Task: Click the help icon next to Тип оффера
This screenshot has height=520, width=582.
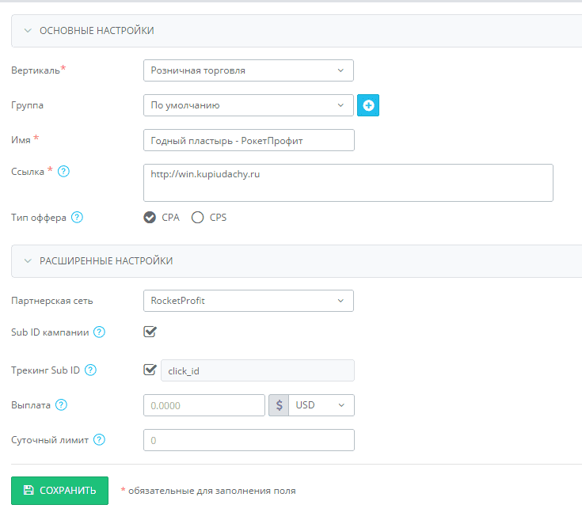Action: coord(77,218)
